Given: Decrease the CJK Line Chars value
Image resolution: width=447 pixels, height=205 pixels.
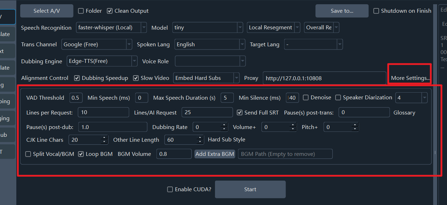Looking at the screenshot, I should [x=104, y=142].
